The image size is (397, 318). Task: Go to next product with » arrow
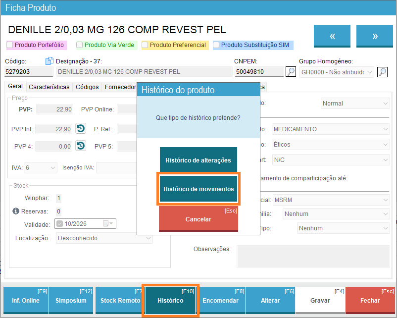[375, 36]
